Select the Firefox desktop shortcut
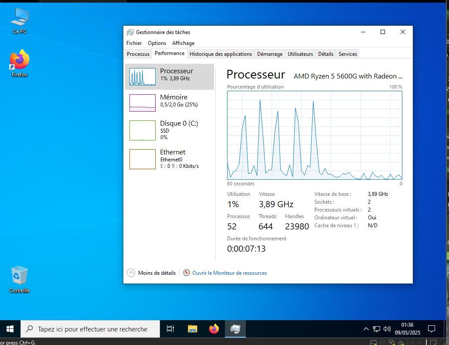449x345 pixels. [x=20, y=63]
